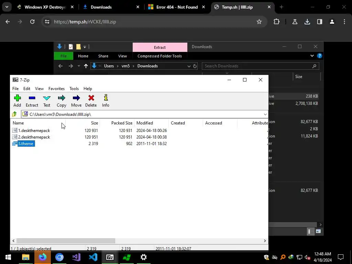Open 7-Zip File menu
This screenshot has width=352, height=264.
click(x=15, y=89)
